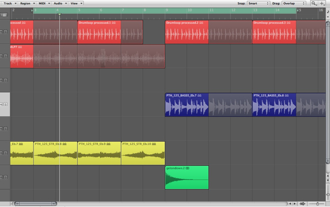
Task: Click the loop icon on Drumloop processed.2
Action: pos(201,23)
